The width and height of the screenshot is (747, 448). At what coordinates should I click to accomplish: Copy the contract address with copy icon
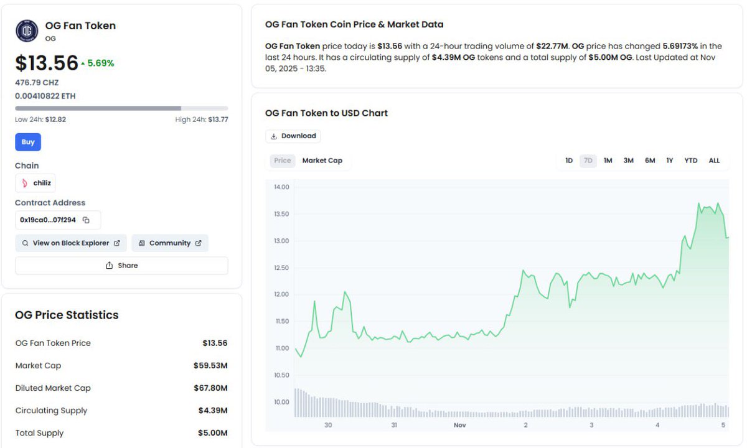[87, 220]
